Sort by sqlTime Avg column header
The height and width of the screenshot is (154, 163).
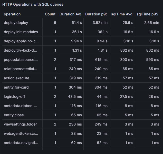122,14
